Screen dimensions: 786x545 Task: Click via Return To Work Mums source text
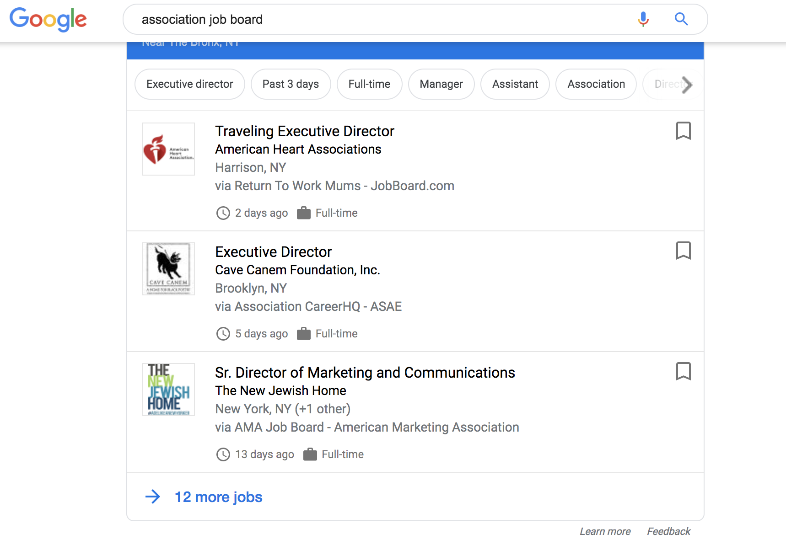point(335,186)
